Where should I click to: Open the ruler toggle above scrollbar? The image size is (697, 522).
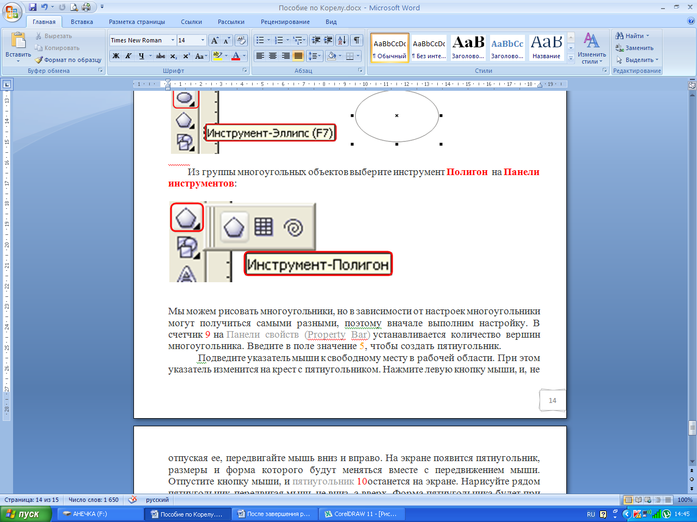pyautogui.click(x=692, y=85)
